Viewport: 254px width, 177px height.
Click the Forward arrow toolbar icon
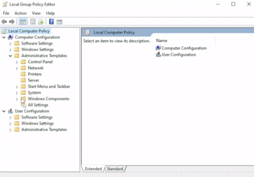click(x=12, y=21)
